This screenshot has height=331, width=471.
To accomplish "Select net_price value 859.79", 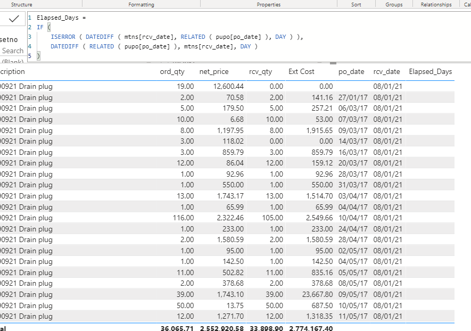I will point(233,153).
